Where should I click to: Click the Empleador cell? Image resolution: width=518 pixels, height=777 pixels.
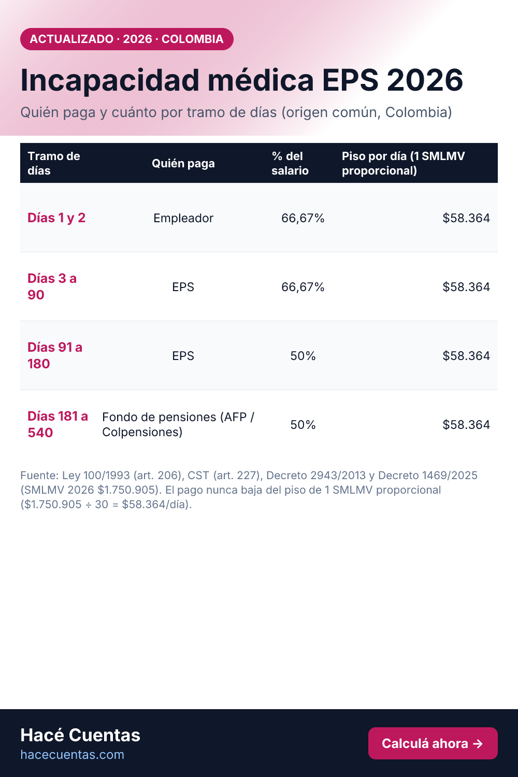[x=183, y=218]
